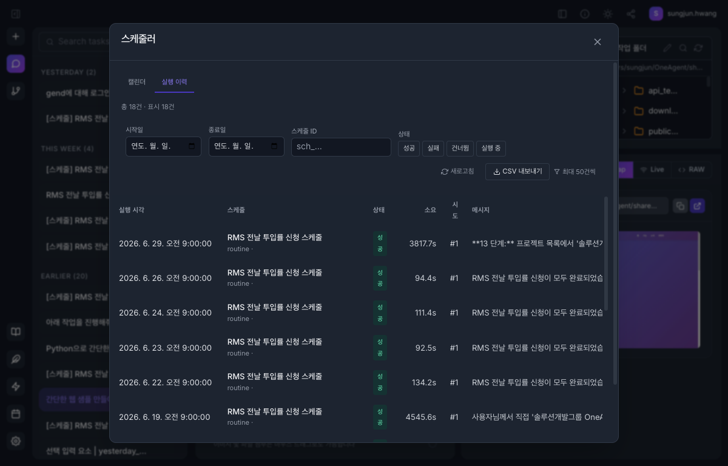Sort by the 실행 시각 column header

point(132,210)
